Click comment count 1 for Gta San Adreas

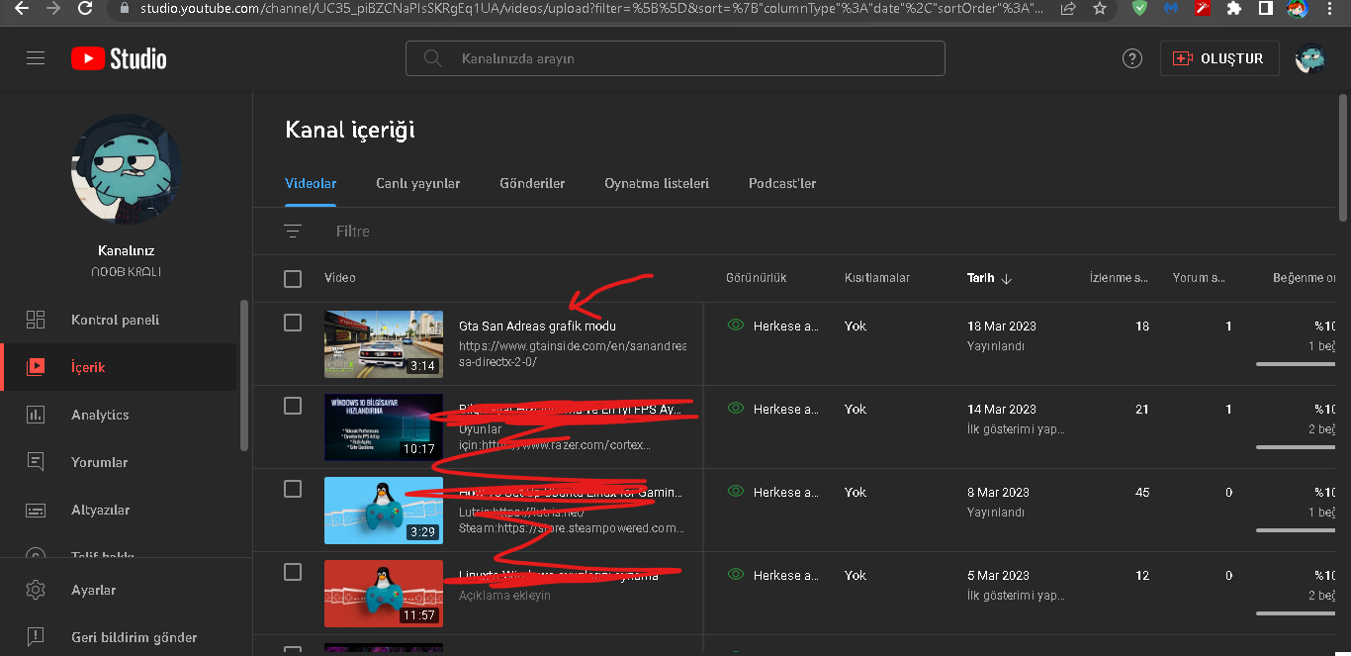click(x=1228, y=326)
